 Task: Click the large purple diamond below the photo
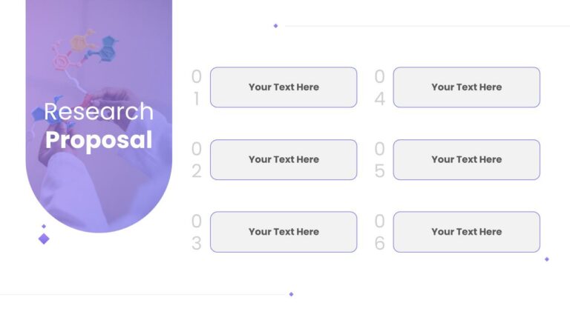44,239
